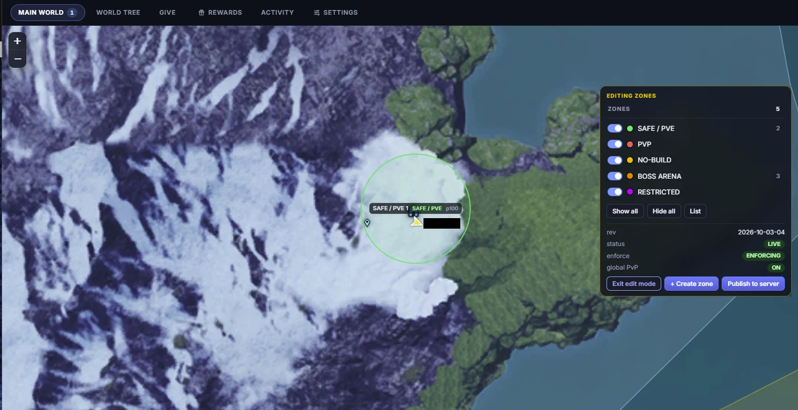Switch to the WORLD TREE tab
This screenshot has width=798, height=410.
pyautogui.click(x=118, y=12)
